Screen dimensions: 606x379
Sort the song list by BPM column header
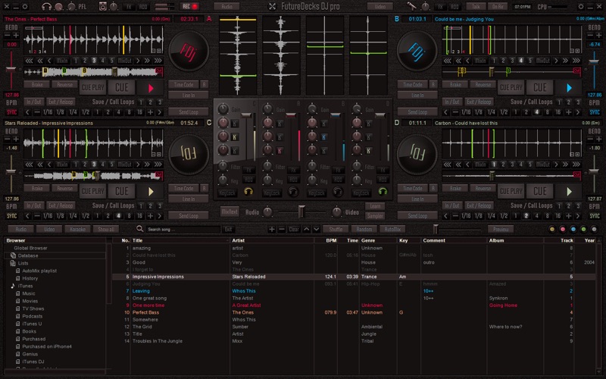[x=330, y=240]
